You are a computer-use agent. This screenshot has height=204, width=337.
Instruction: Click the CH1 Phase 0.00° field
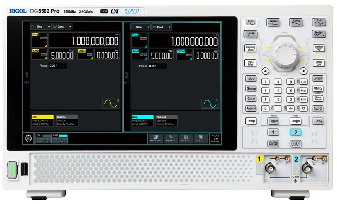[x=58, y=66]
